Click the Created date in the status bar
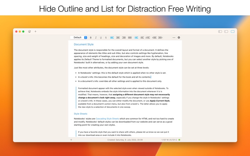Image resolution: width=250 pixels, height=156 pixels. pos(125,140)
